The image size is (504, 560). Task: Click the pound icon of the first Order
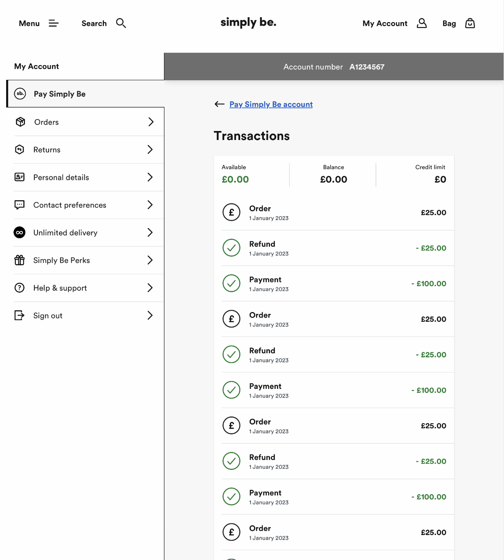(232, 212)
